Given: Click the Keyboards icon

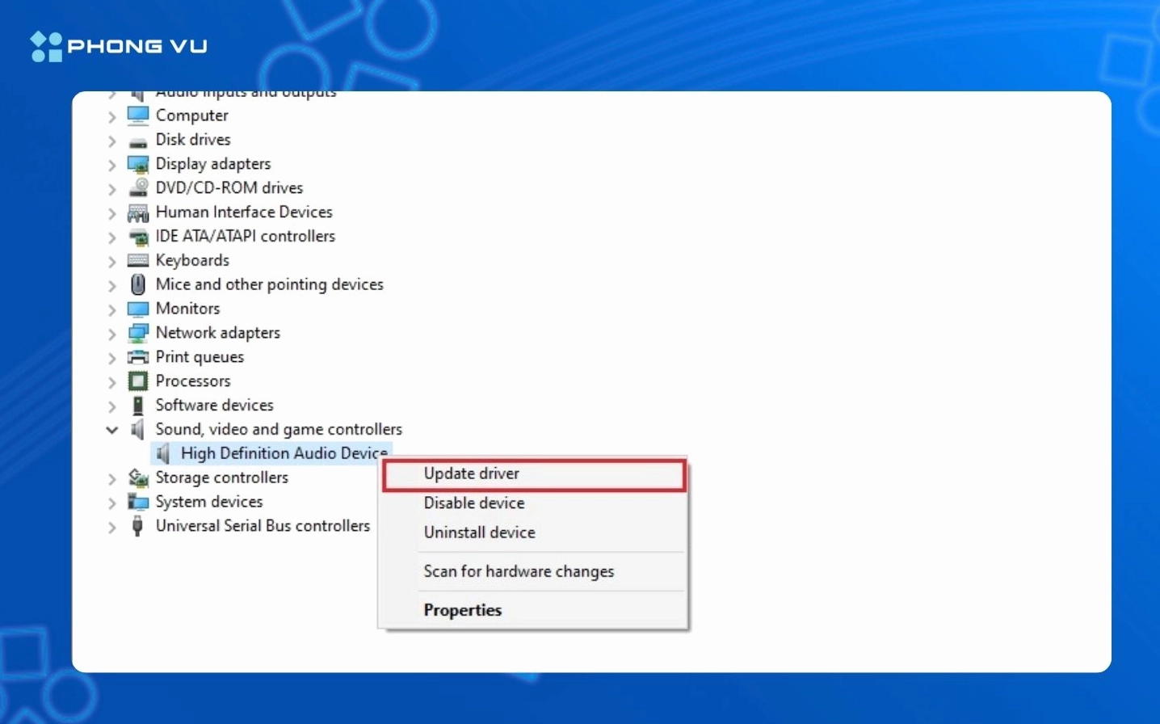Looking at the screenshot, I should coord(138,260).
